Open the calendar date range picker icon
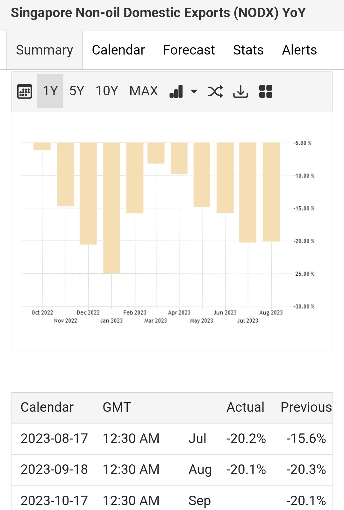 coord(25,92)
